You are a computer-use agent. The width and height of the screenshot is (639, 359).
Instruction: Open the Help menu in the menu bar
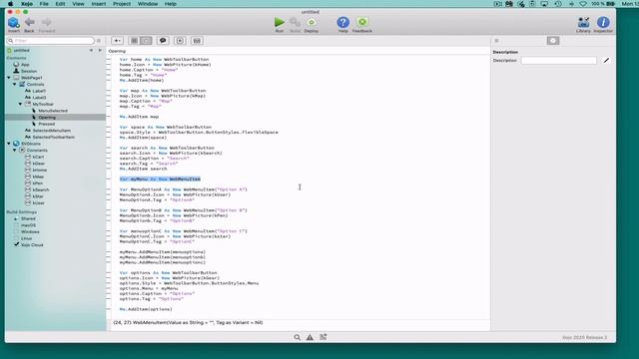coord(171,4)
